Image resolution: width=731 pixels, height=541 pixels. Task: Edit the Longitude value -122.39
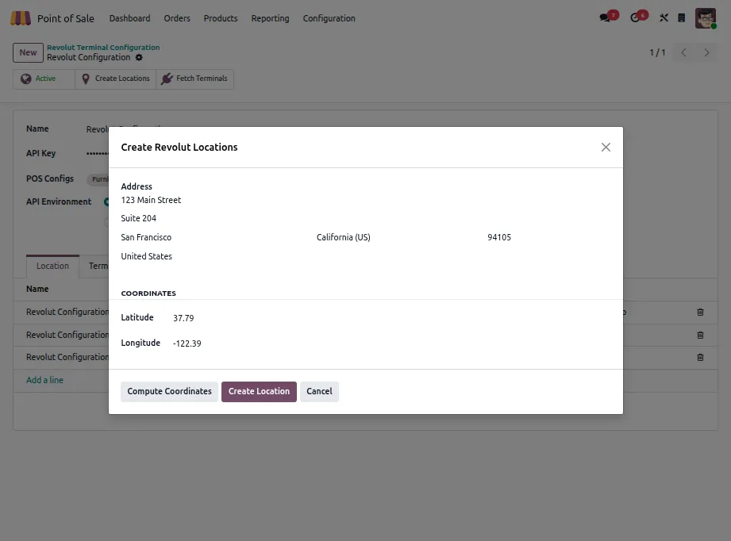point(187,344)
